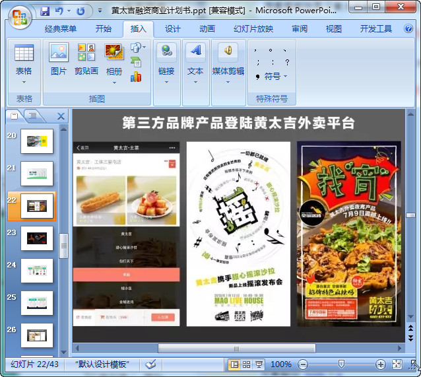Go to previous slide with double-up arrow

(x=410, y=328)
